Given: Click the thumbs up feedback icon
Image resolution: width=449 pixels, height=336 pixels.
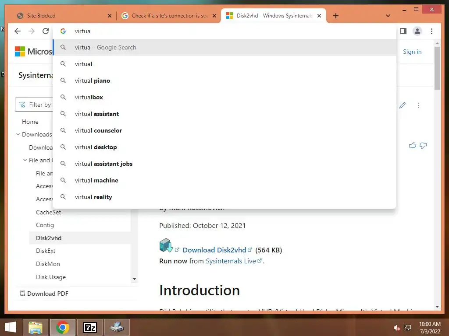Looking at the screenshot, I should 412,145.
